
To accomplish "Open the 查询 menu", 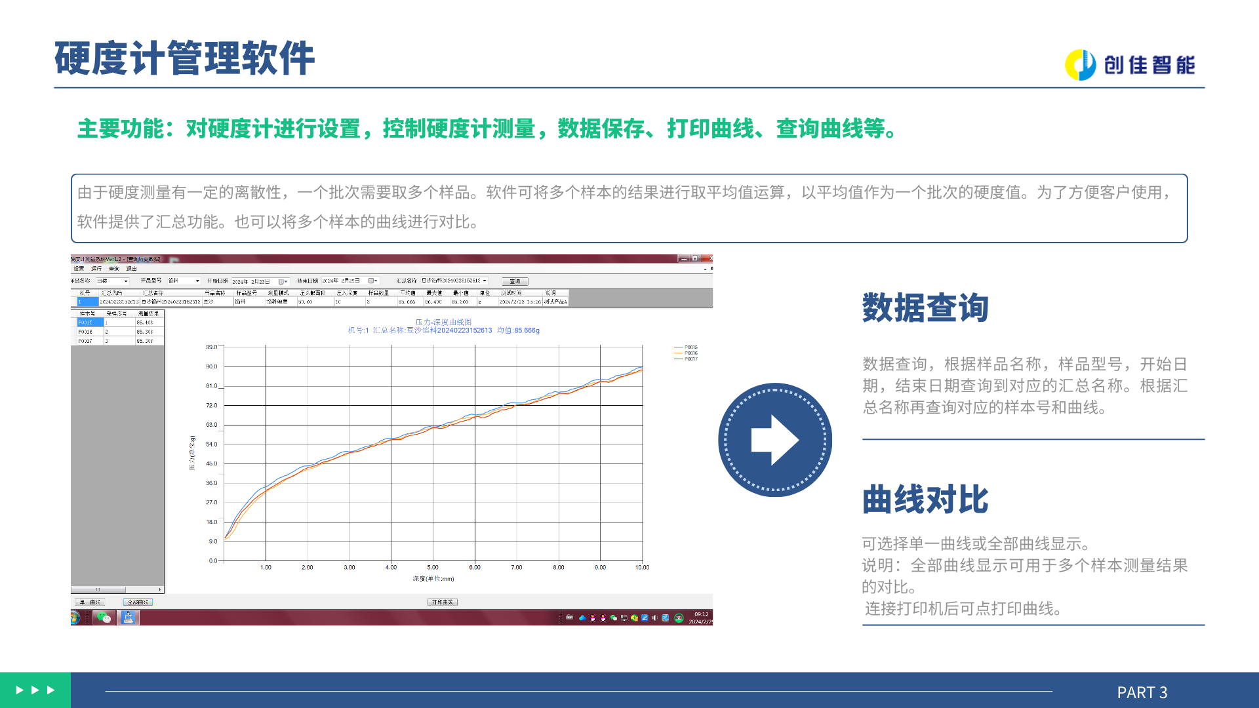I will tap(114, 269).
